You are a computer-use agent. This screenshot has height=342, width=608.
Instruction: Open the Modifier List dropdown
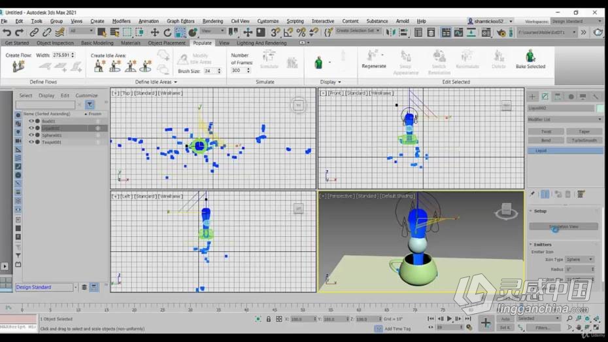[x=565, y=120]
